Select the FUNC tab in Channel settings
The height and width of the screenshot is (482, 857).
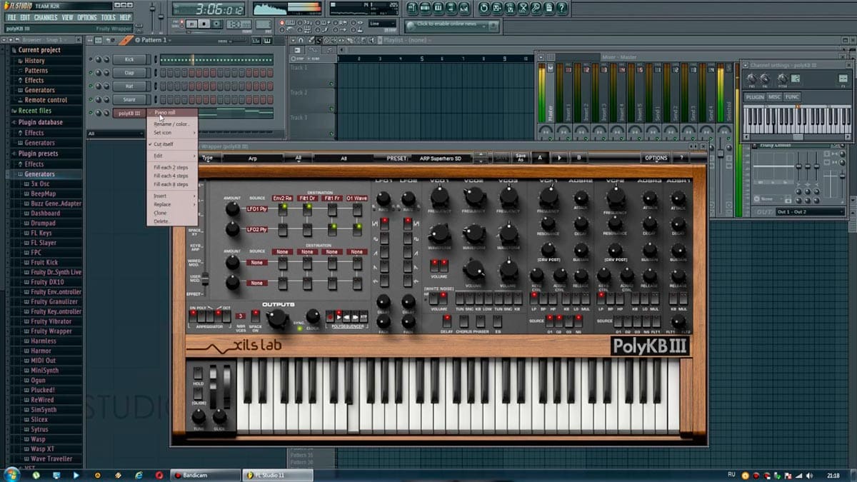tap(792, 97)
